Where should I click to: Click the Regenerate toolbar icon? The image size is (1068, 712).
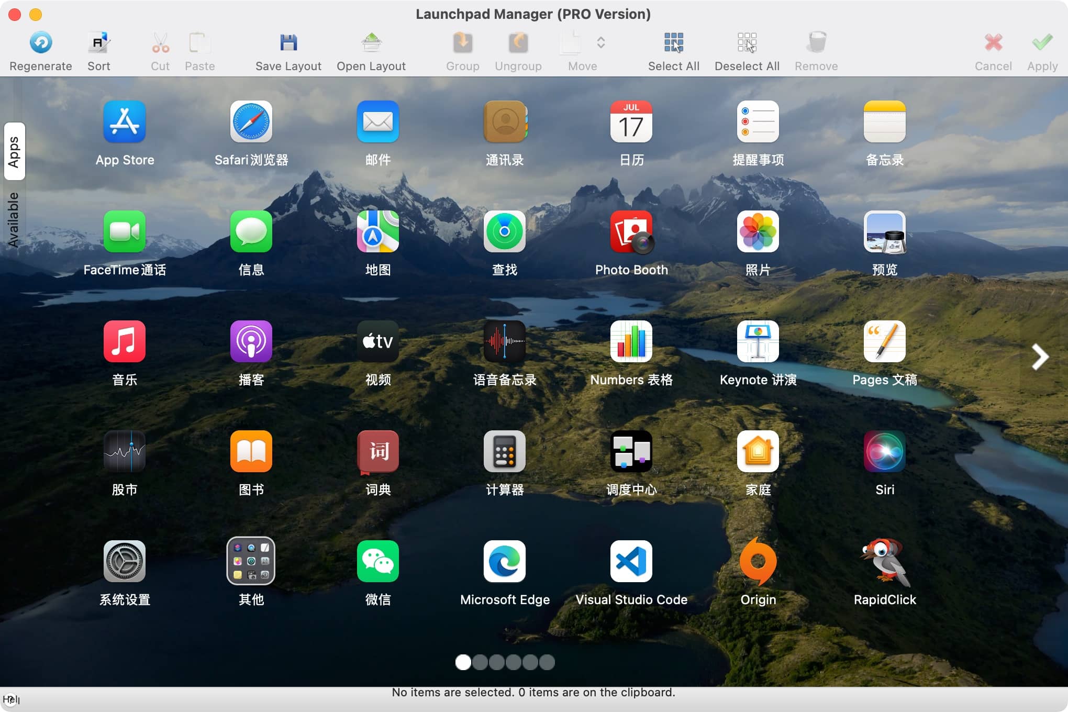point(41,43)
